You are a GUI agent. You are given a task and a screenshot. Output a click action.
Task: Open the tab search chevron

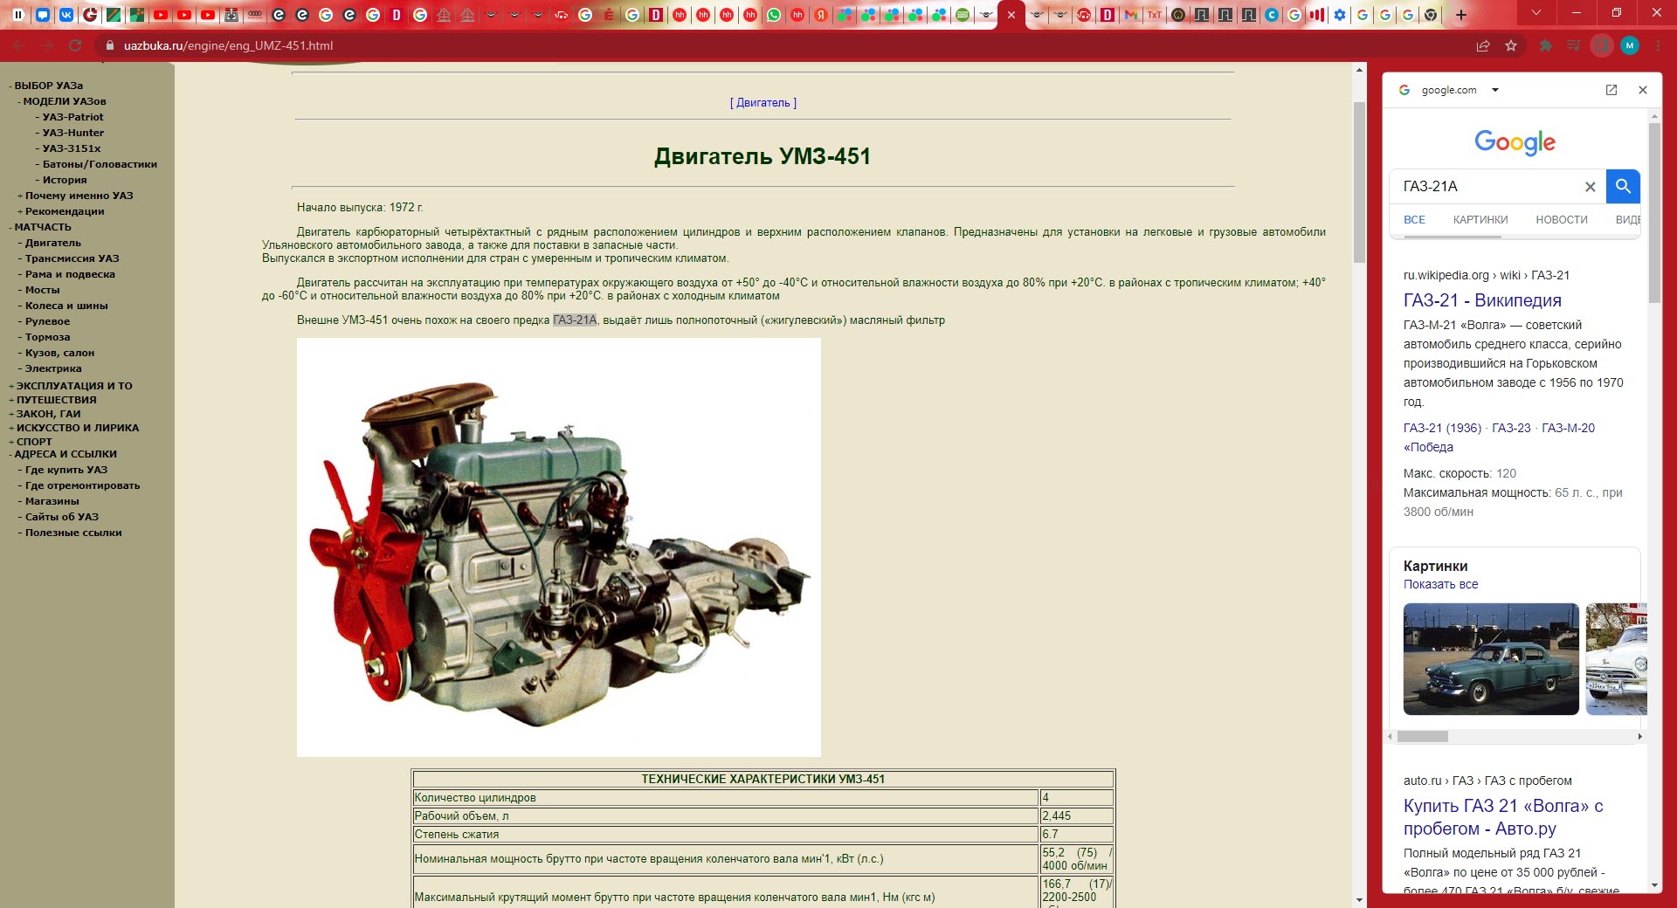[1536, 12]
